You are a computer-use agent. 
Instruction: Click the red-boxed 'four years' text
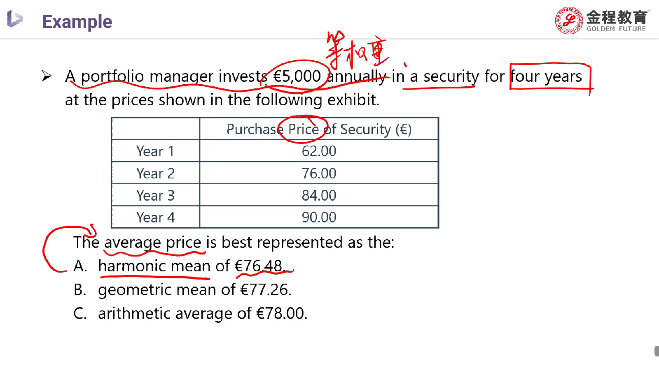pyautogui.click(x=547, y=76)
